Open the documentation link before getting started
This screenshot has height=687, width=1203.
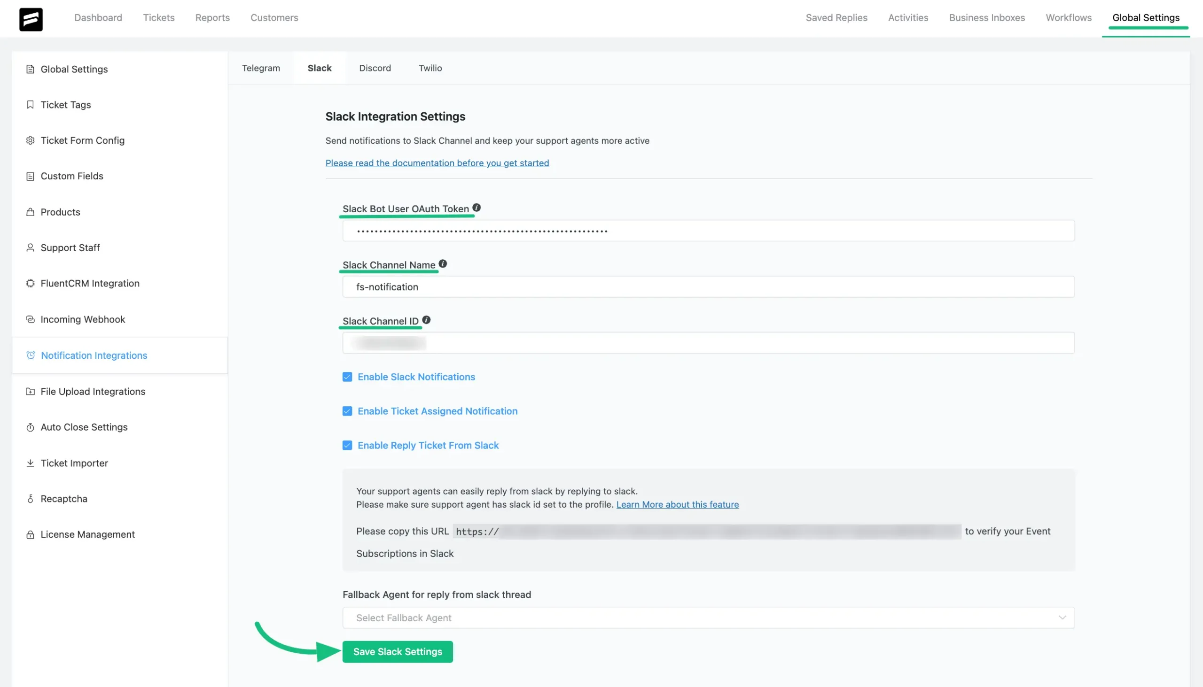point(437,163)
